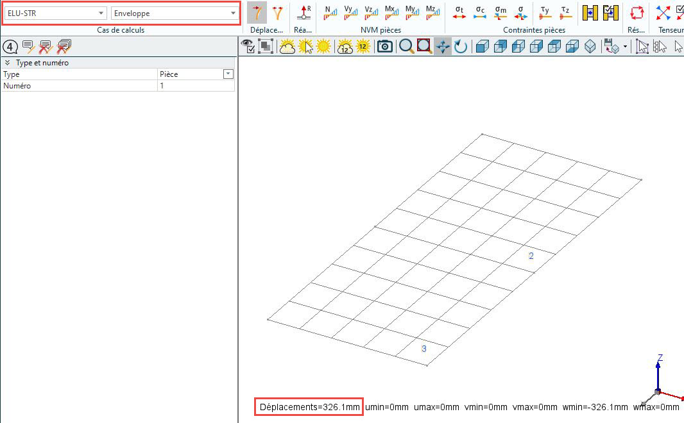Image resolution: width=684 pixels, height=423 pixels.
Task: Click the Réactions support icon
Action: pyautogui.click(x=304, y=12)
